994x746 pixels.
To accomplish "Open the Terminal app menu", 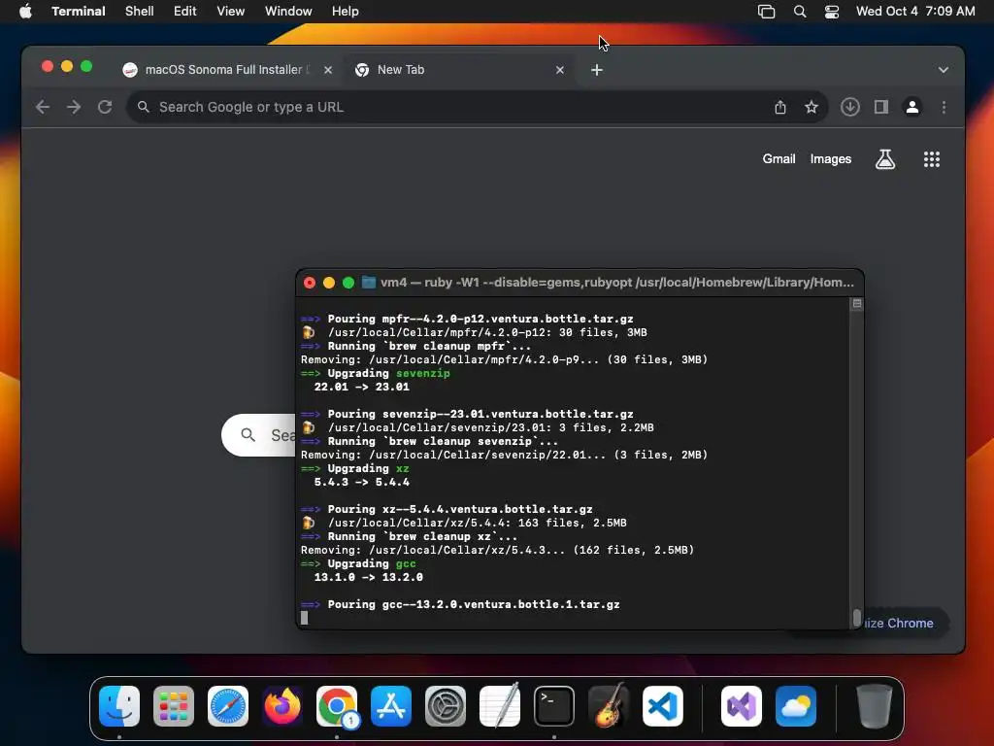I will 78,11.
